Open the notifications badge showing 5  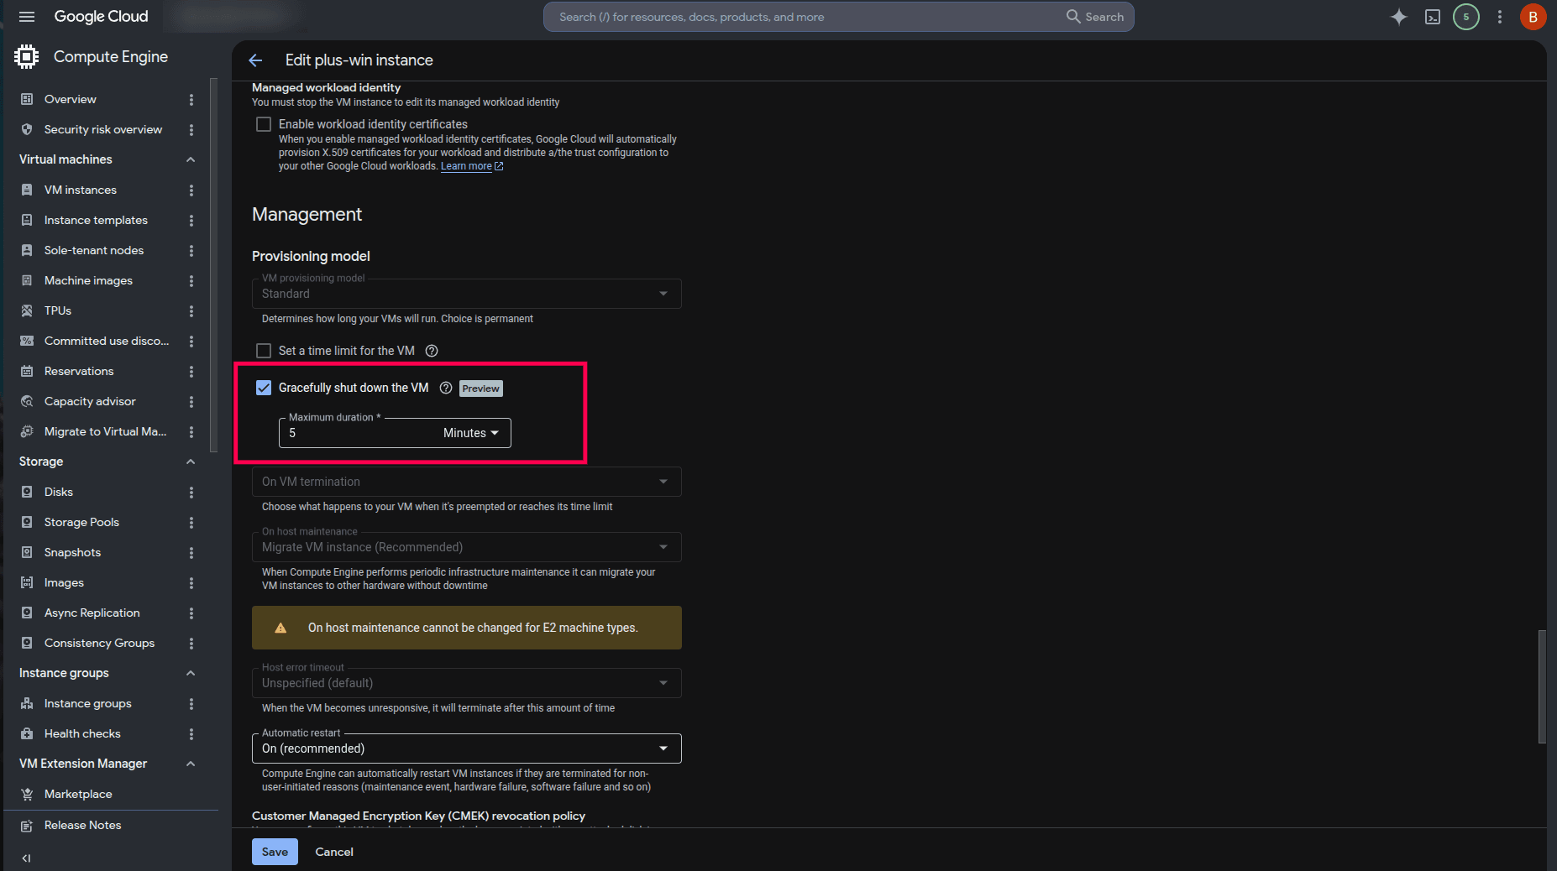pos(1466,17)
